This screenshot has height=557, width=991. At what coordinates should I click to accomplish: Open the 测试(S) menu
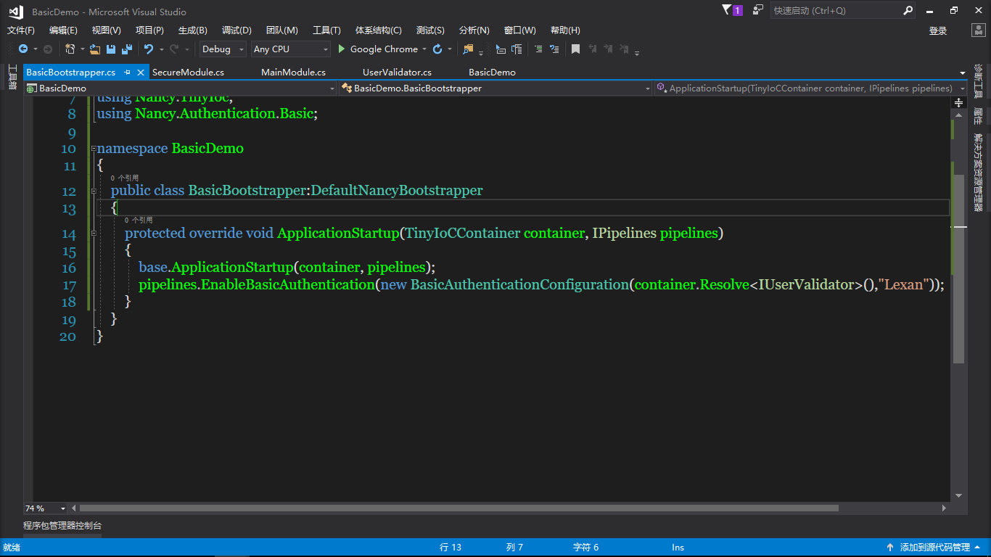click(x=430, y=30)
